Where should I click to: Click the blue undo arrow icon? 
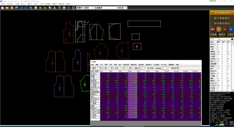[x=21, y=8]
